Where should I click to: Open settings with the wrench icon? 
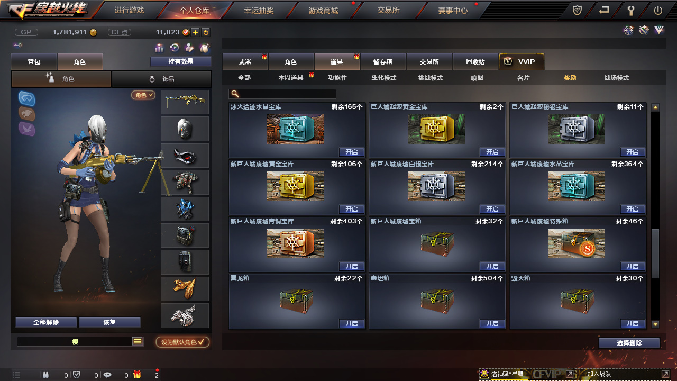(631, 10)
